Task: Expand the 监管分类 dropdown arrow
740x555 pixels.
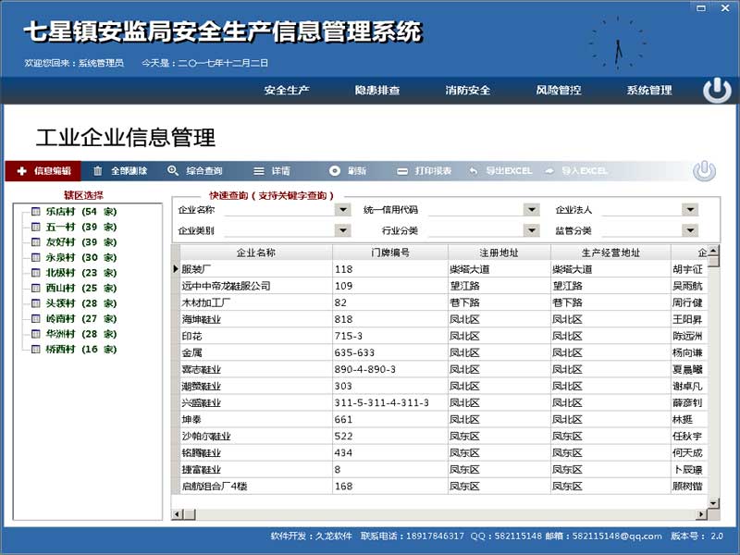Action: coord(689,231)
